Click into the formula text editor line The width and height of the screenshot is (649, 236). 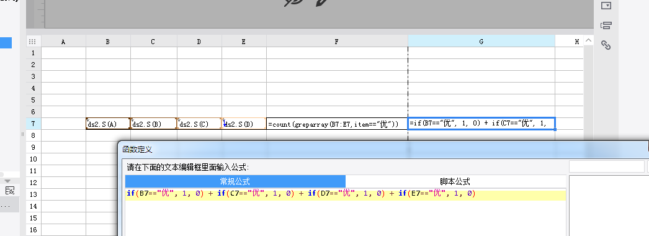pyautogui.click(x=345, y=194)
